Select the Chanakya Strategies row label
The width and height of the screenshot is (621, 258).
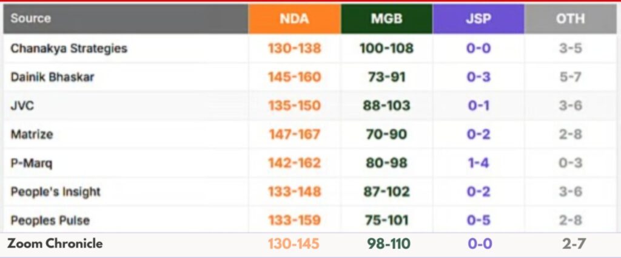pyautogui.click(x=69, y=48)
